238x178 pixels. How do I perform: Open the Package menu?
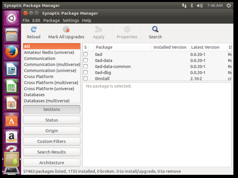pos(52,20)
